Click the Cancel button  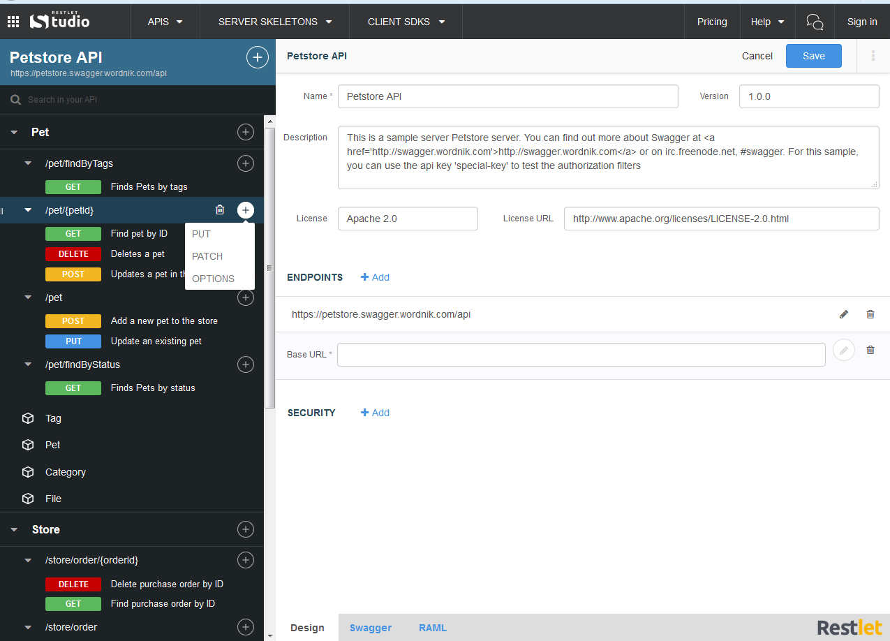(x=757, y=56)
